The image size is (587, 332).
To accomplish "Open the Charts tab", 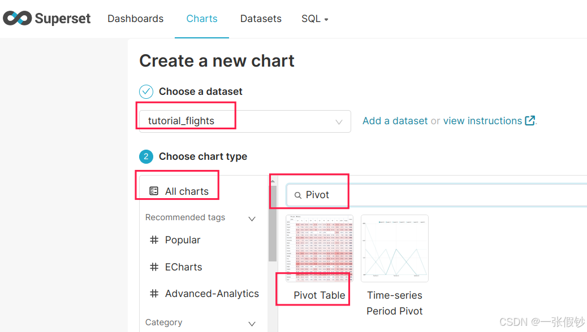I will tap(202, 19).
